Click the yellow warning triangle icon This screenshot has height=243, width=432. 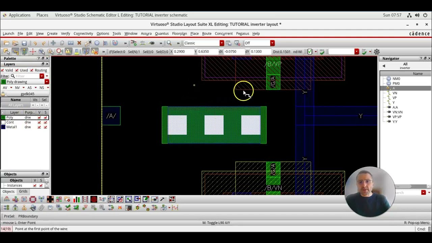[68, 52]
